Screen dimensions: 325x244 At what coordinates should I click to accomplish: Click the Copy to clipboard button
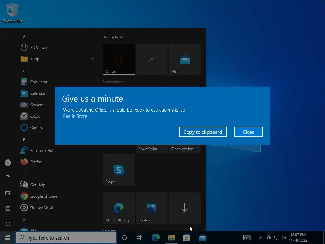point(202,132)
